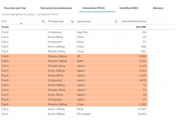Open search for Label group column
176x120 pixels.
(116, 21)
